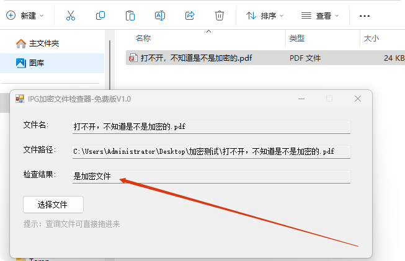This screenshot has height=261, width=405.
Task: Open the 新建 menu in Explorer
Action: pyautogui.click(x=25, y=15)
